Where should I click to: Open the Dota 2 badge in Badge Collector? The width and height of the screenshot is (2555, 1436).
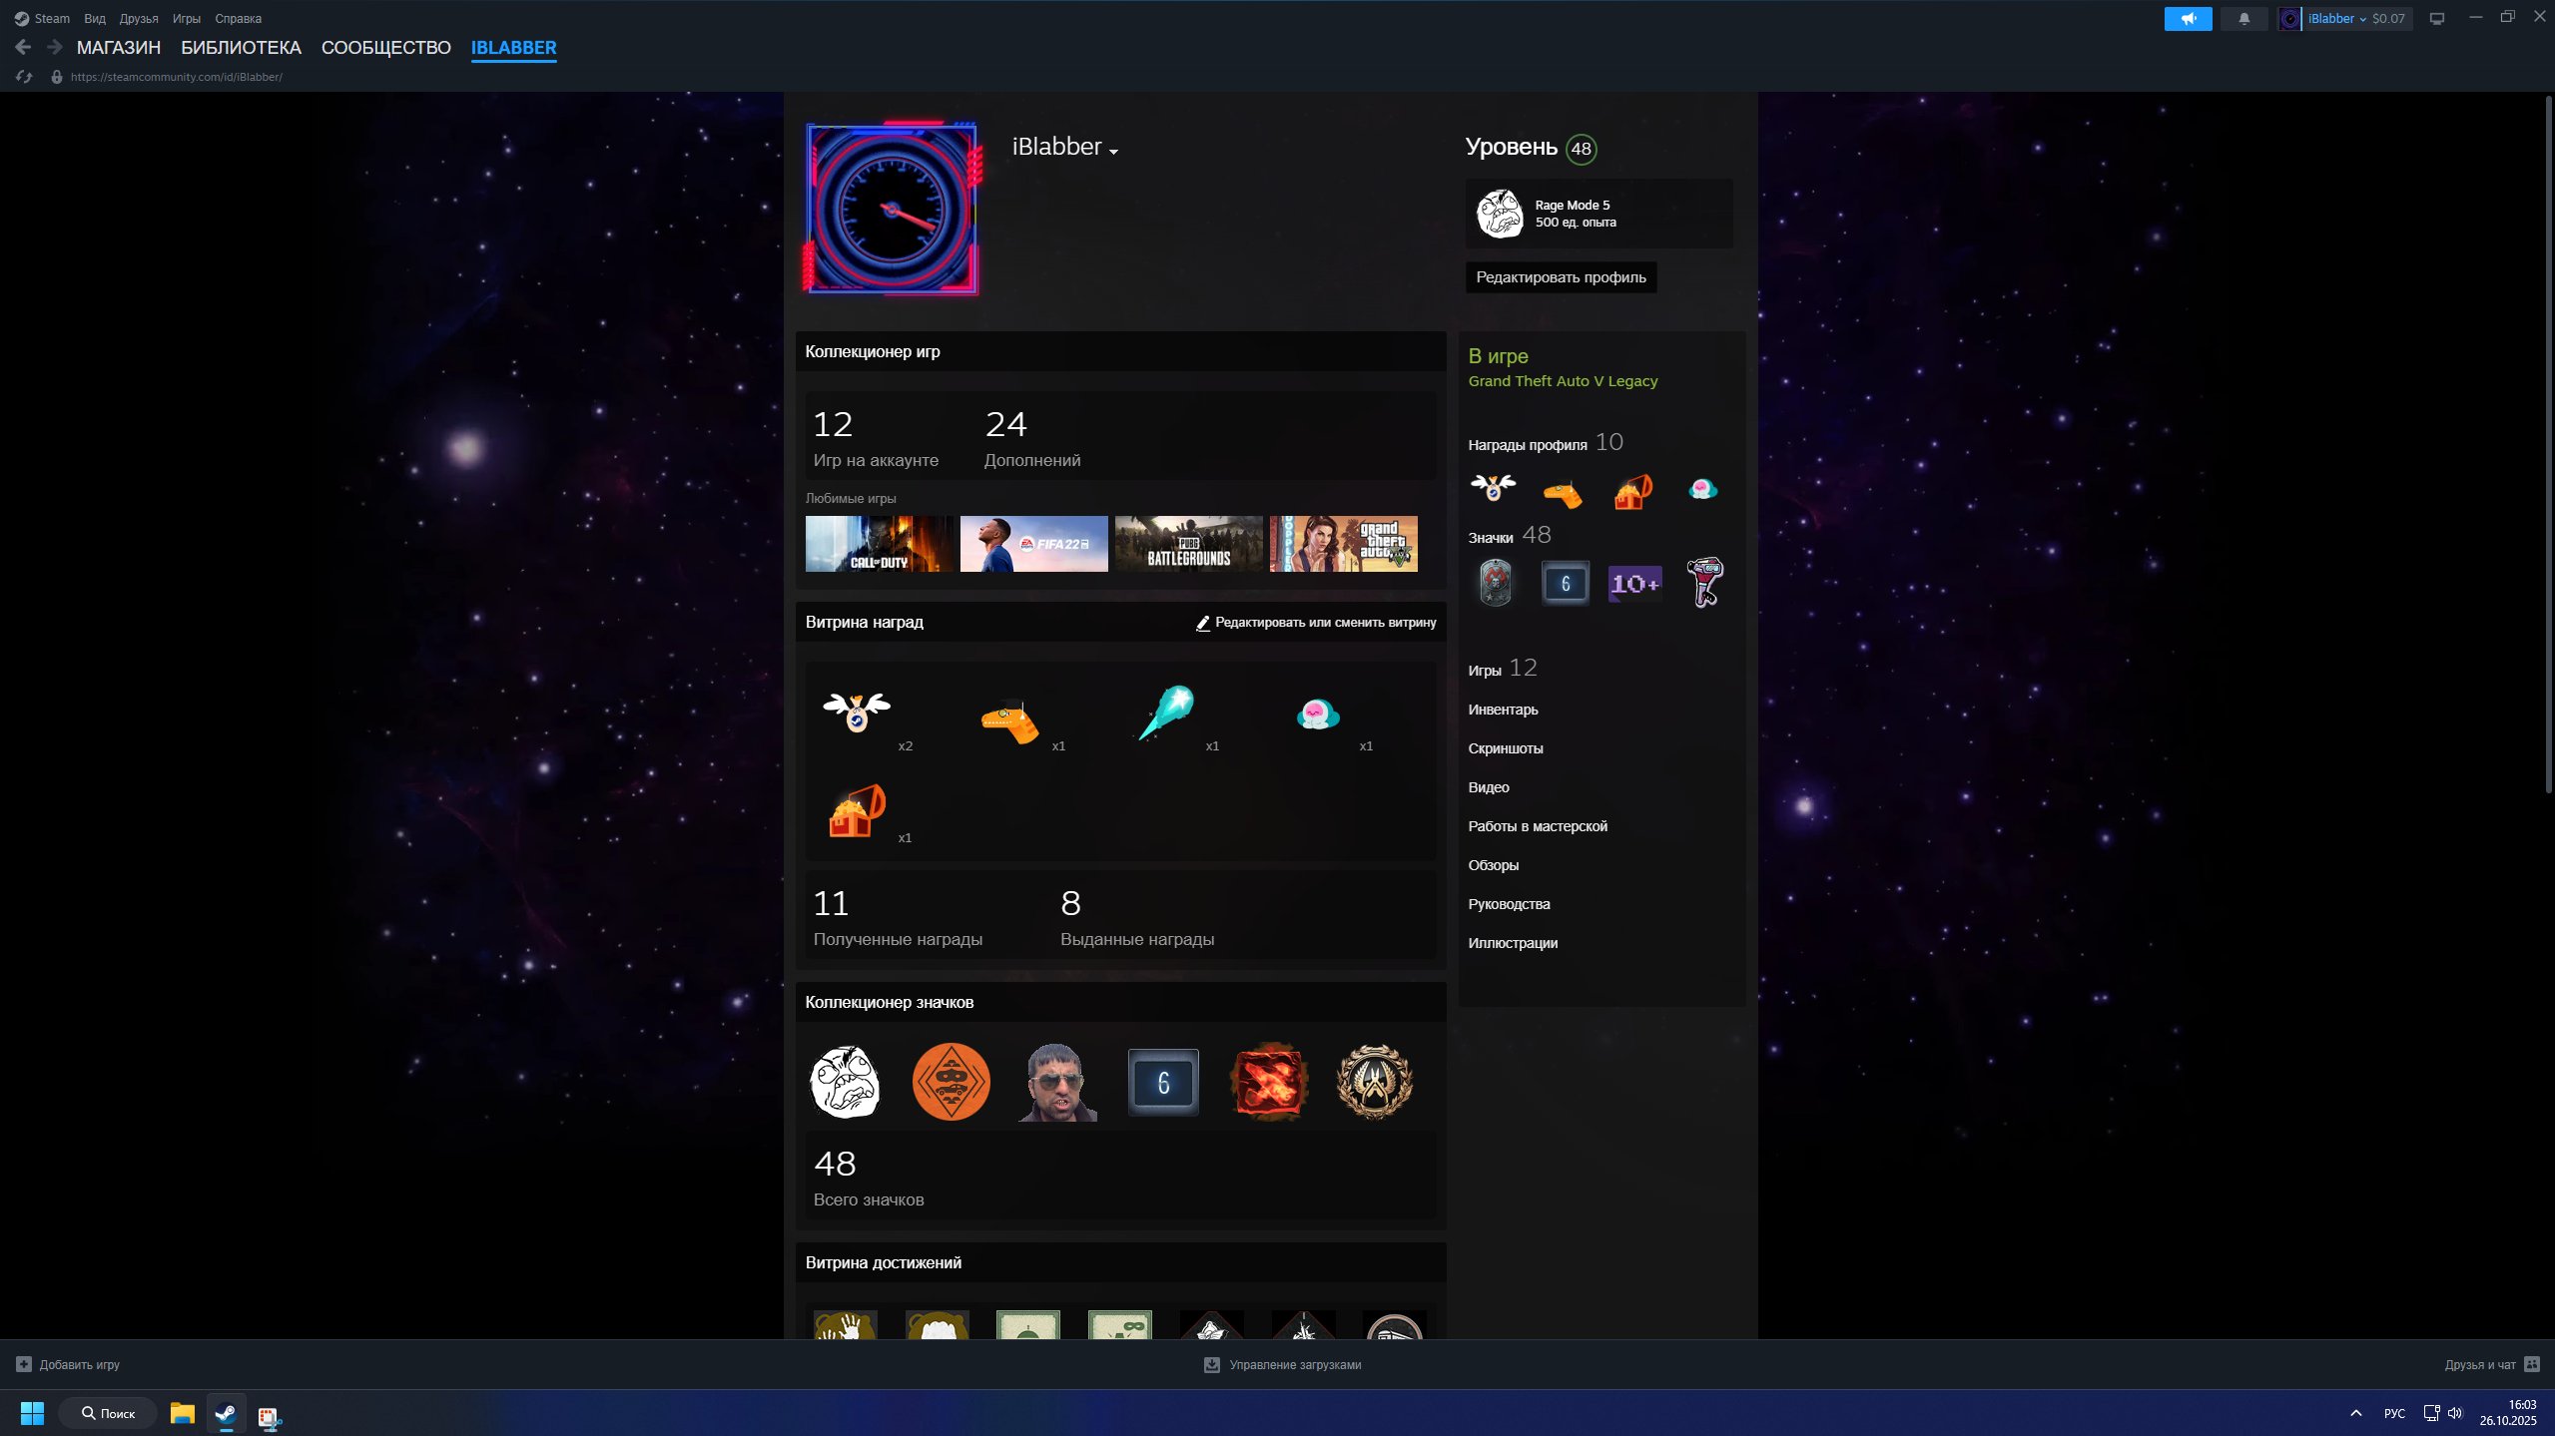point(1268,1082)
